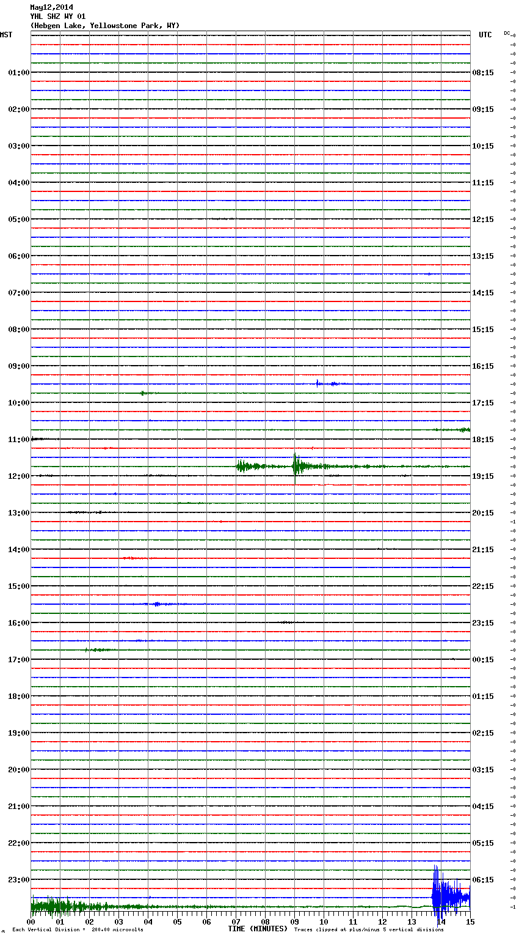
Task: Click the 14:15 UTC time label
Action: 483,292
